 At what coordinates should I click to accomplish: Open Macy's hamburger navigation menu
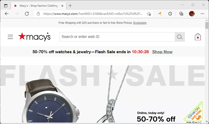pos(10,37)
